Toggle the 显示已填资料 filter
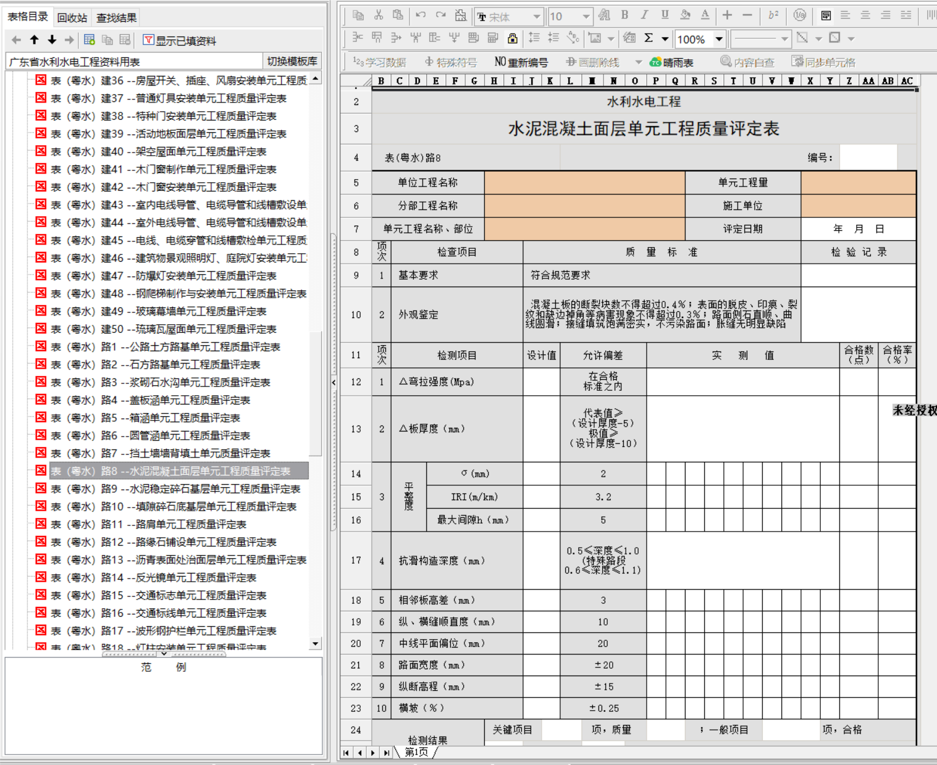The height and width of the screenshot is (765, 937). [180, 41]
